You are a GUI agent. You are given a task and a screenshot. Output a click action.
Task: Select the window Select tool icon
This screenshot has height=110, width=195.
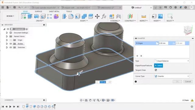170,16
